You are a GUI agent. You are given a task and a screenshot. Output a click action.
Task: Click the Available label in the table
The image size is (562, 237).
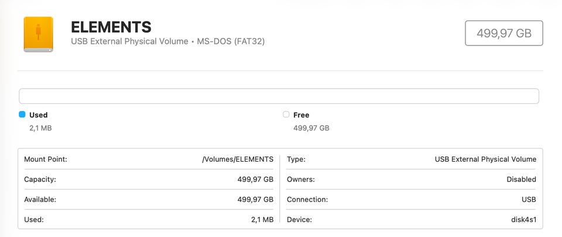tap(40, 200)
